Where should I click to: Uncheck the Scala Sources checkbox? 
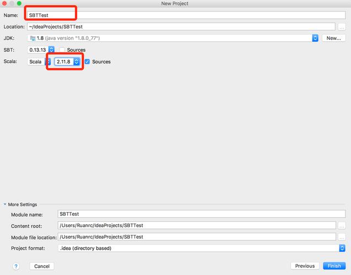[x=87, y=62]
